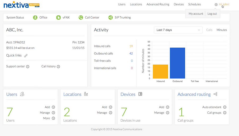Image resolution: width=239 pixels, height=136 pixels.
Task: Click the vFAX status icon
Action: (x=58, y=18)
